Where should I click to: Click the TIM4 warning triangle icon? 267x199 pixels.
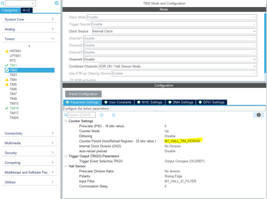[7, 80]
